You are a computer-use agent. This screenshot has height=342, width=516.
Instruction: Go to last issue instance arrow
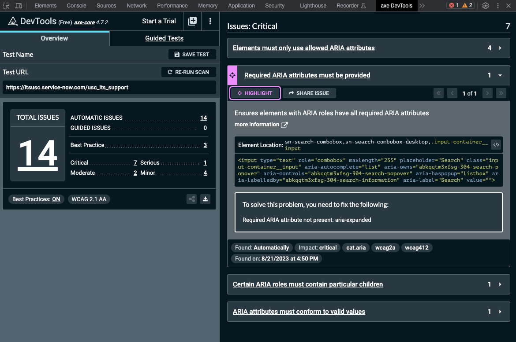501,93
